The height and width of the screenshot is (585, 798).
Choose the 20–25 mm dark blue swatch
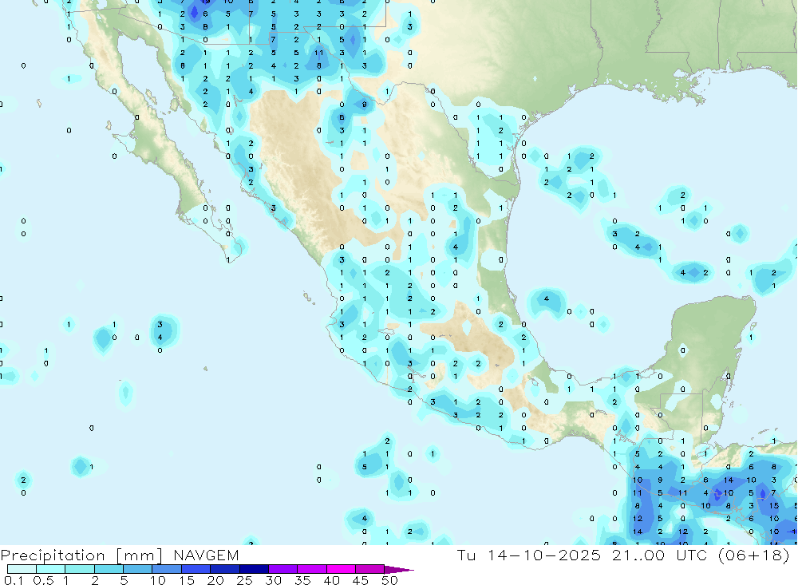224,569
